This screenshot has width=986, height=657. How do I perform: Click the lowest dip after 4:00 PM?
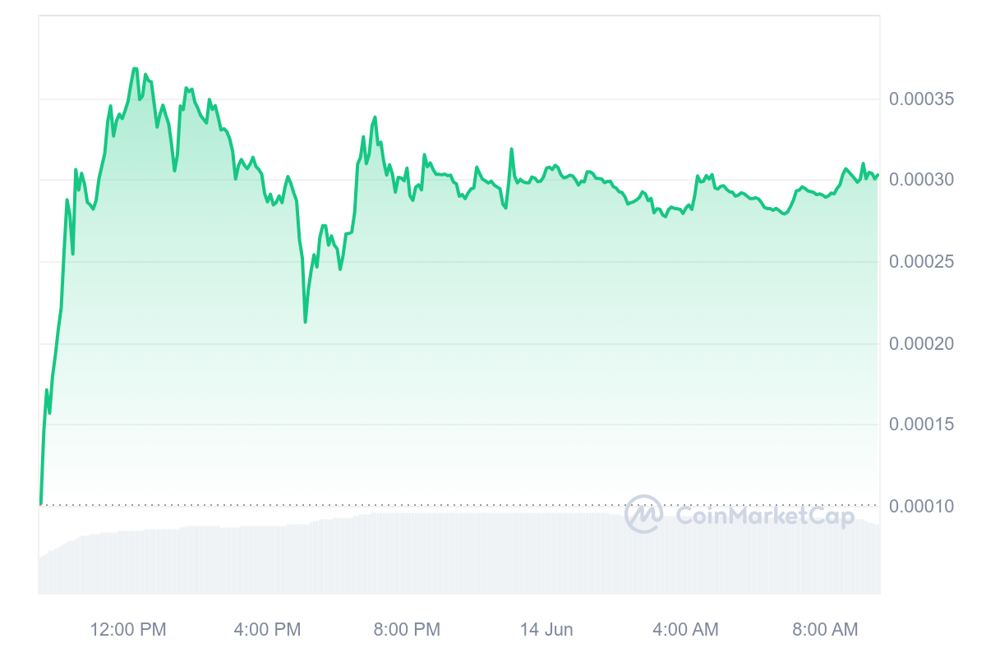pyautogui.click(x=305, y=321)
